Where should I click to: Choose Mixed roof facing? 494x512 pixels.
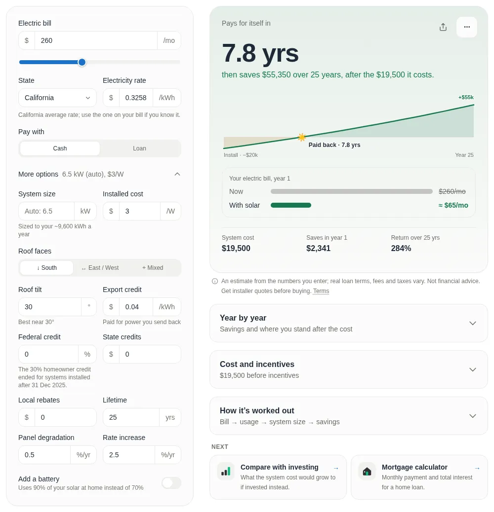(x=153, y=268)
